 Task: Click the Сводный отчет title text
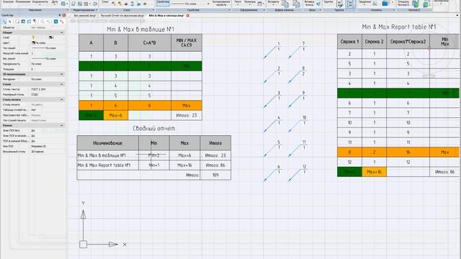coord(154,128)
